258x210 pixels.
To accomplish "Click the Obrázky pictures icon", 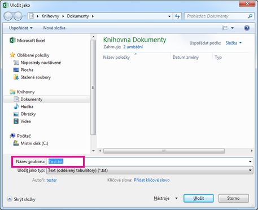I will coord(16,114).
